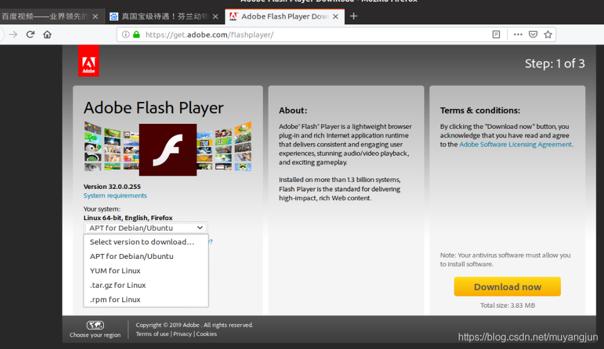Image resolution: width=604 pixels, height=349 pixels.
Task: Close the Adobe Flash Player tab
Action: coord(335,16)
